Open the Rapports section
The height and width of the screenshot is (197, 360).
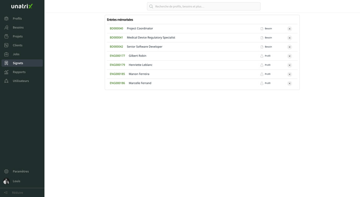(x=19, y=72)
